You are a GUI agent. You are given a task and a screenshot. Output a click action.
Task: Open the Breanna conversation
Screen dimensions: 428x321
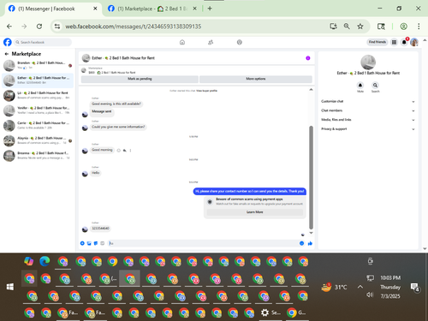(38, 156)
